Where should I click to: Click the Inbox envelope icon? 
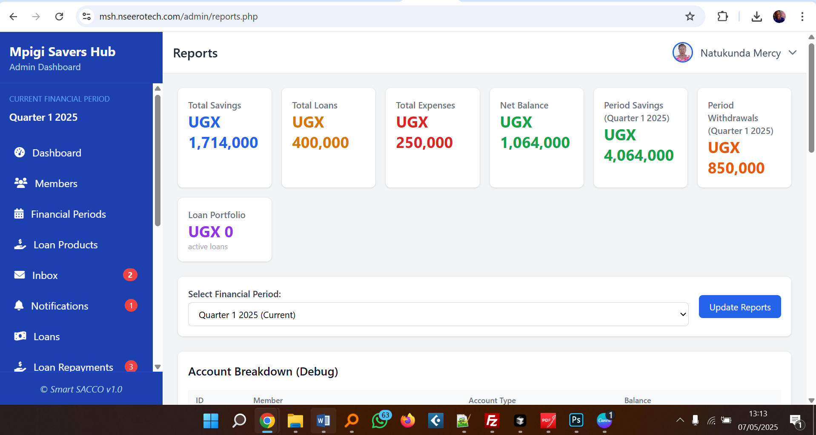(20, 275)
